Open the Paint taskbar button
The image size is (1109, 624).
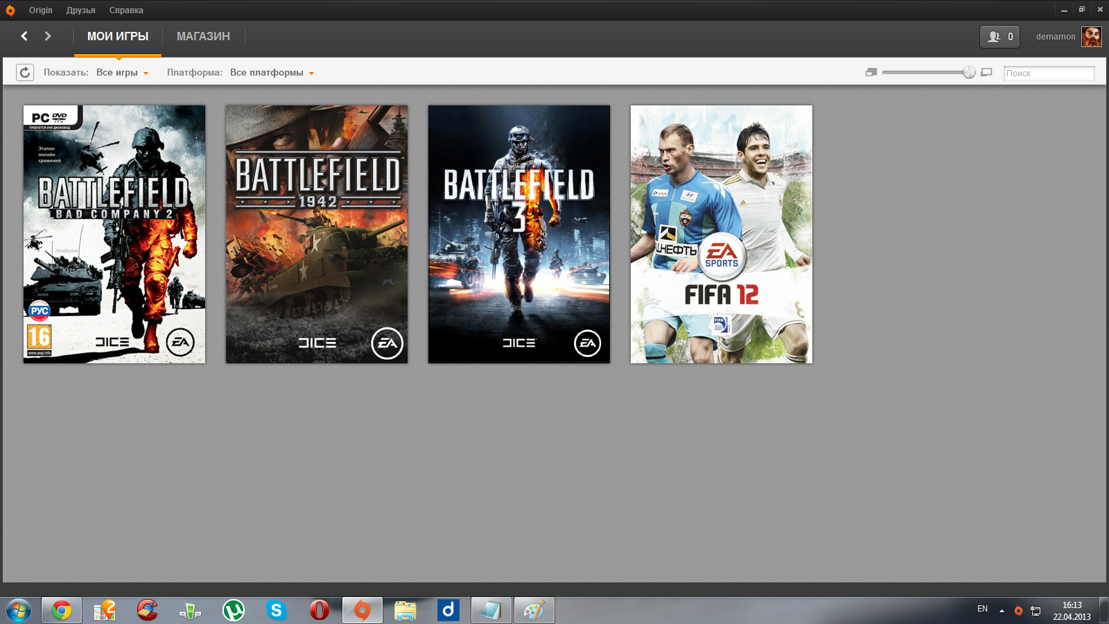(534, 611)
